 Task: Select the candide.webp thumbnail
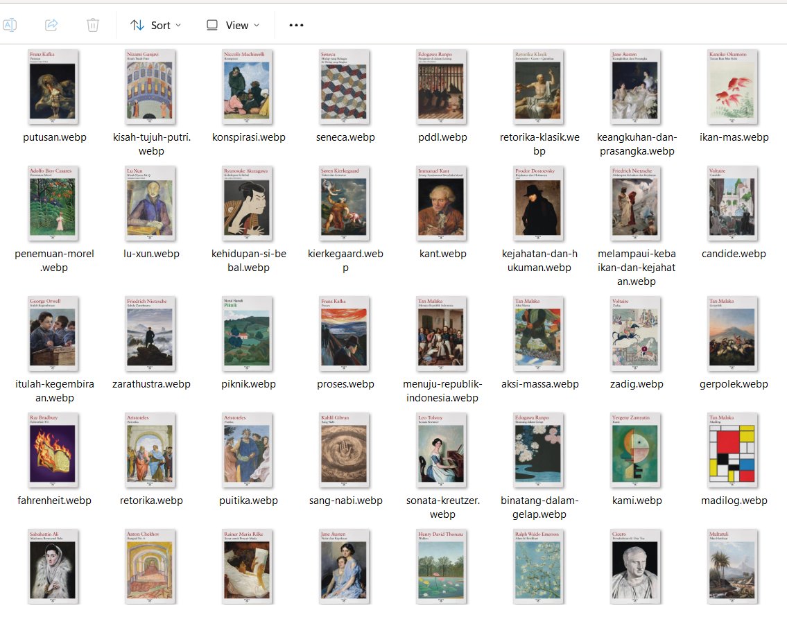734,203
